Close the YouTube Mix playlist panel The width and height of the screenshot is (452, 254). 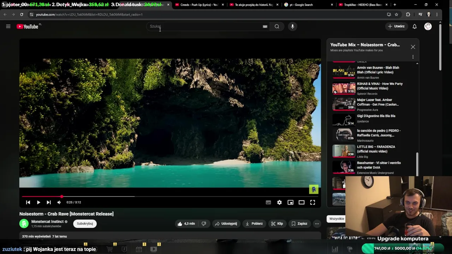(x=413, y=47)
